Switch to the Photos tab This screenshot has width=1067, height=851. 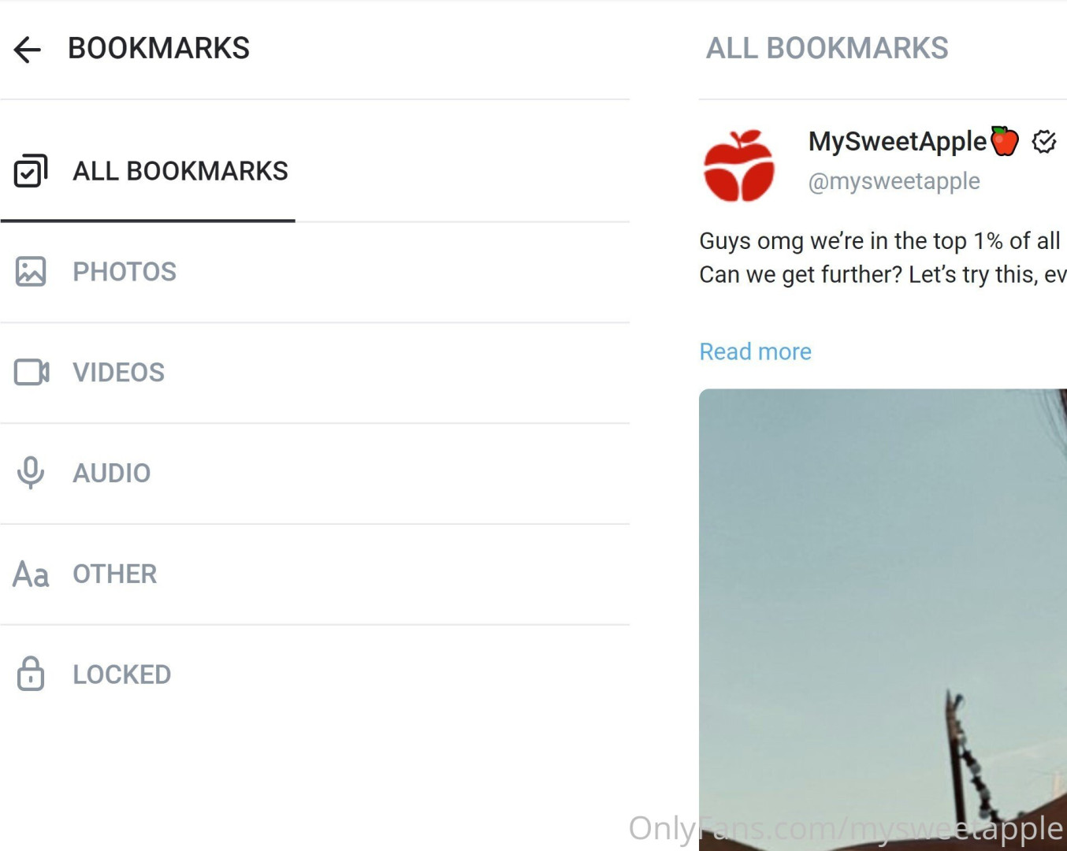coord(125,272)
